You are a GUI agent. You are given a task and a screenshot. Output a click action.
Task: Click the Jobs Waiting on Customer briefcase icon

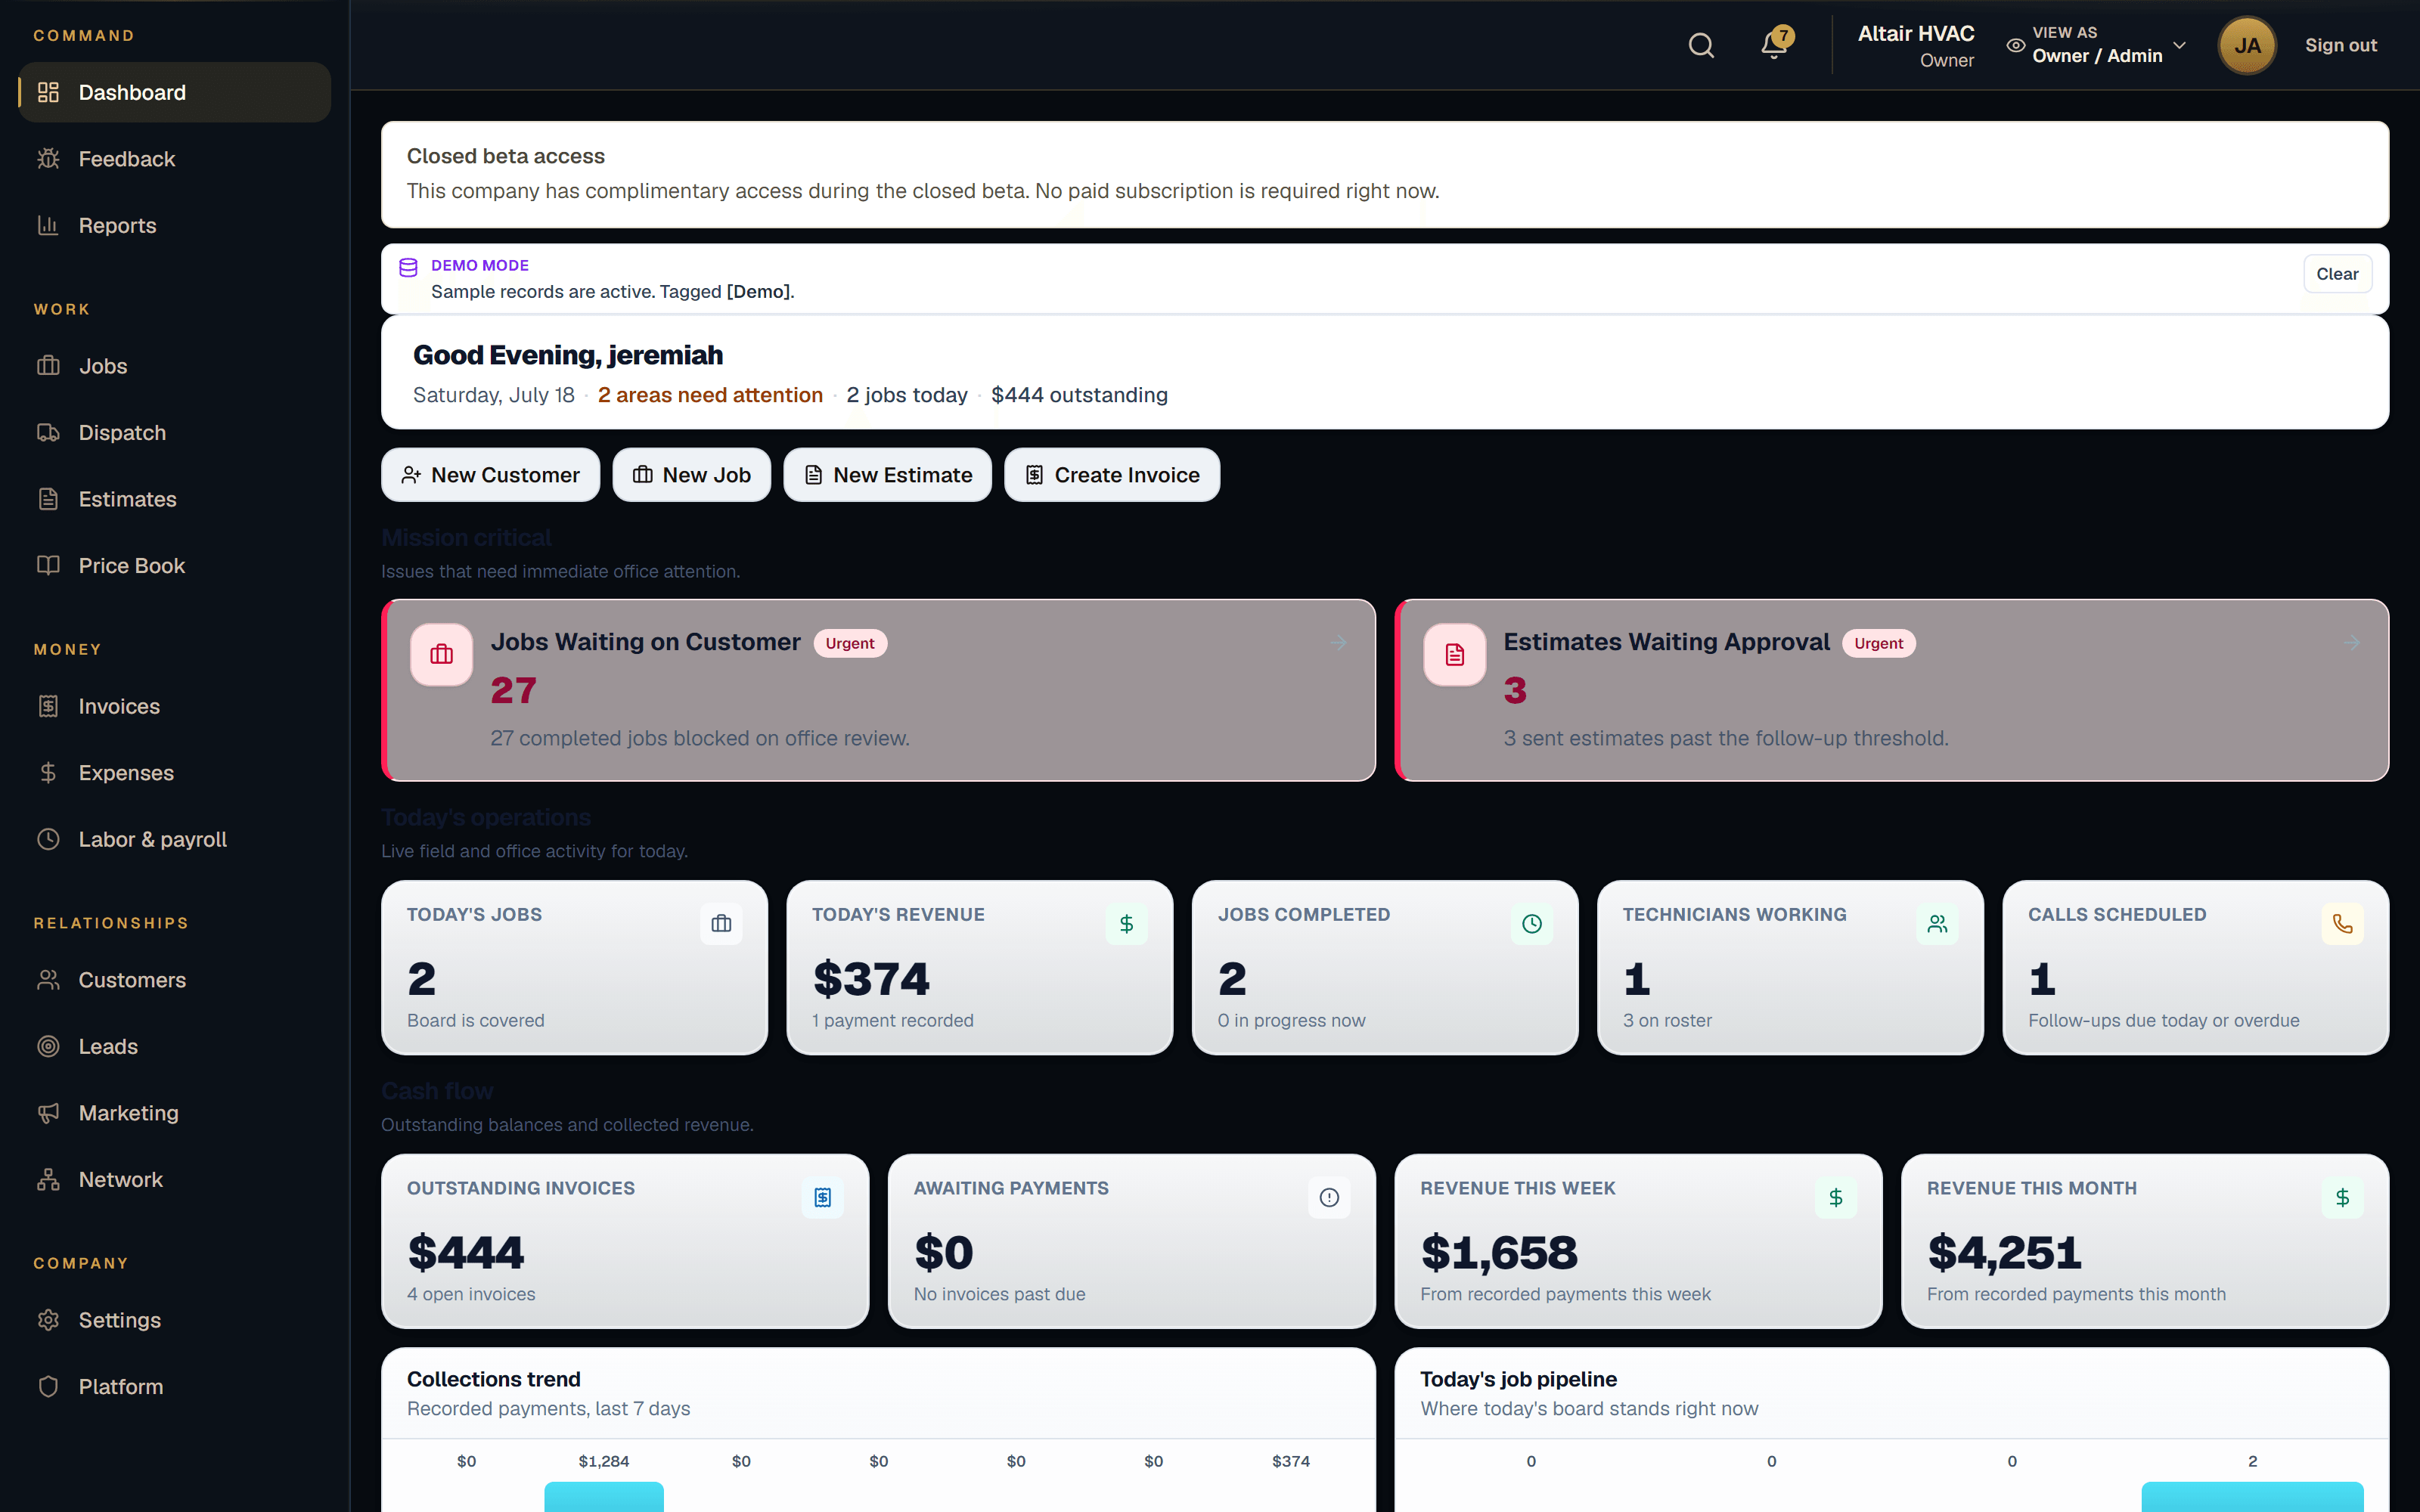pos(441,655)
